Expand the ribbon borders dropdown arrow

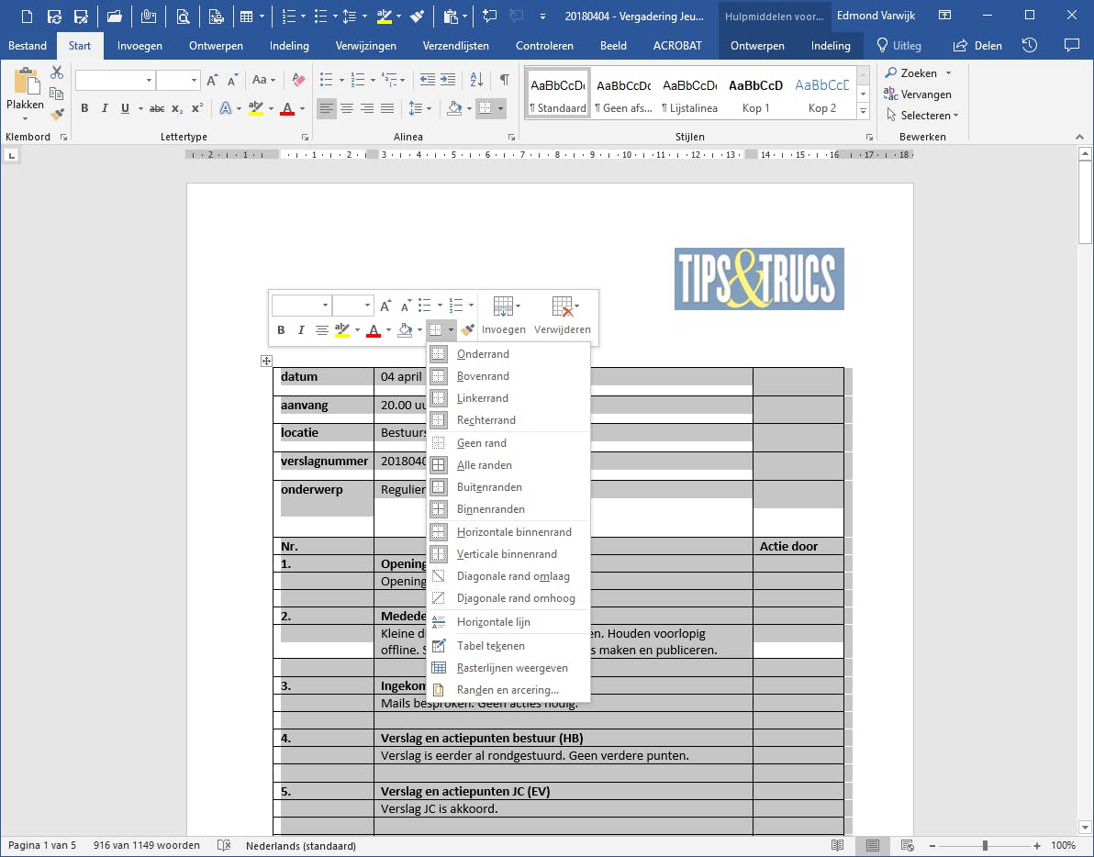tap(500, 108)
